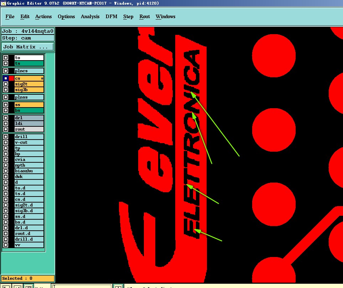Click the Job Matrix ... button

[28, 47]
